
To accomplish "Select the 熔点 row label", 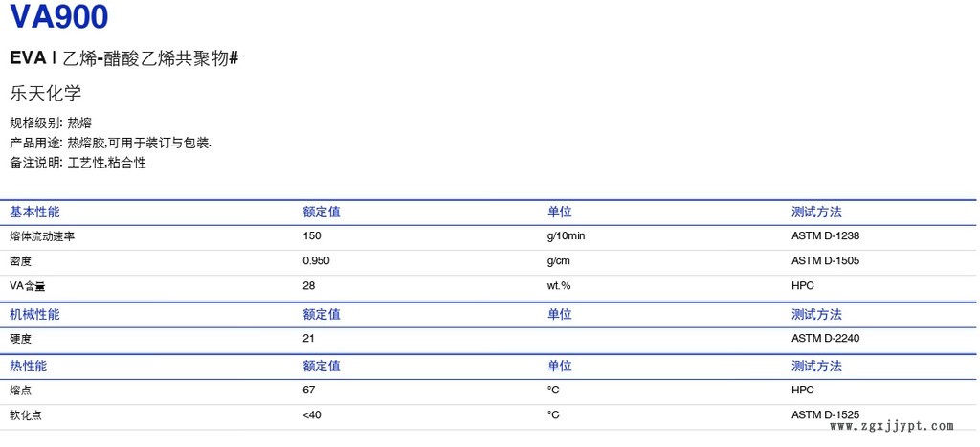I will (21, 391).
